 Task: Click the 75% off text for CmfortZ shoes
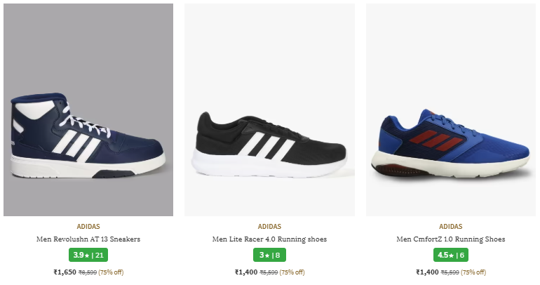(x=473, y=272)
